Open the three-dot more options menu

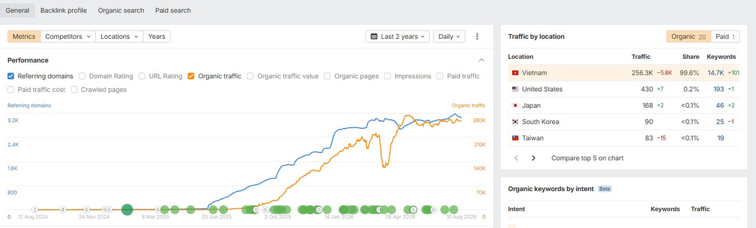(x=477, y=37)
